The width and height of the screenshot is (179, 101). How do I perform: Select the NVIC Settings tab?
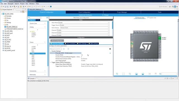(82, 43)
